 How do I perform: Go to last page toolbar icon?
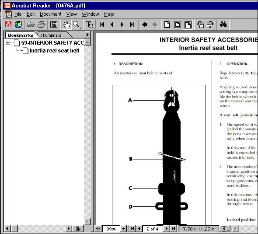[132, 24]
